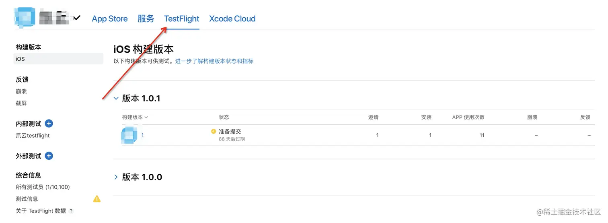Image resolution: width=608 pixels, height=223 pixels.
Task: Switch to the App Store tab
Action: coord(109,19)
